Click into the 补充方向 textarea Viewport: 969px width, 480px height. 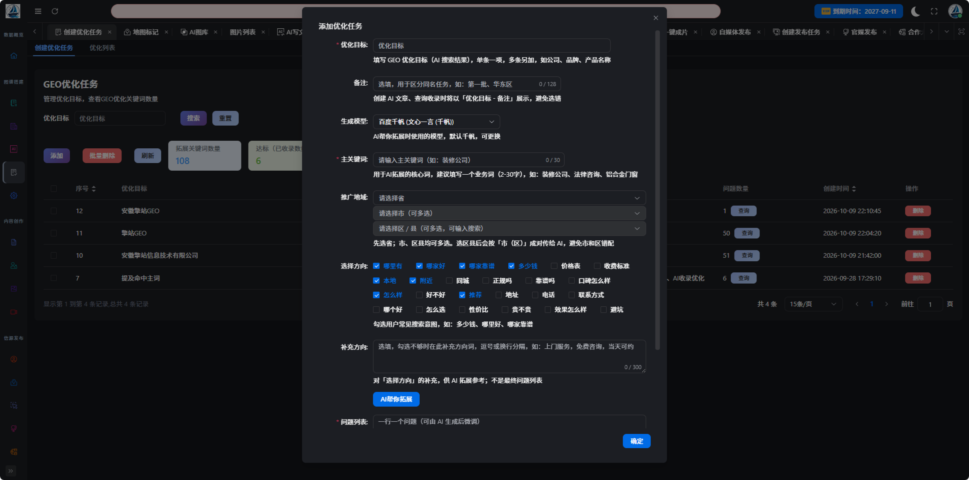509,356
